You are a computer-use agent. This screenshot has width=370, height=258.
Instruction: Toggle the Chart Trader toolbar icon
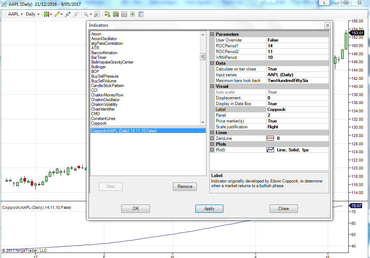(x=107, y=14)
